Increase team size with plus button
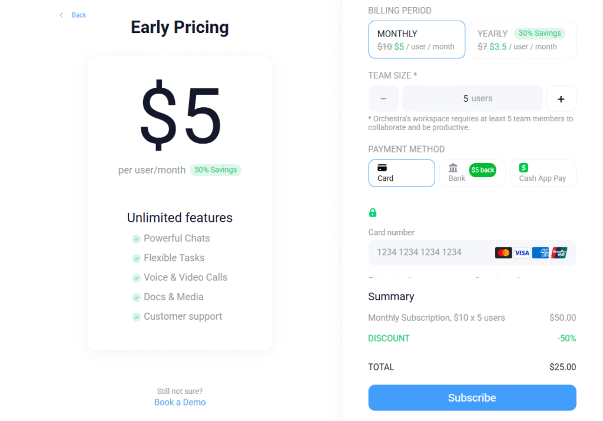 (561, 99)
